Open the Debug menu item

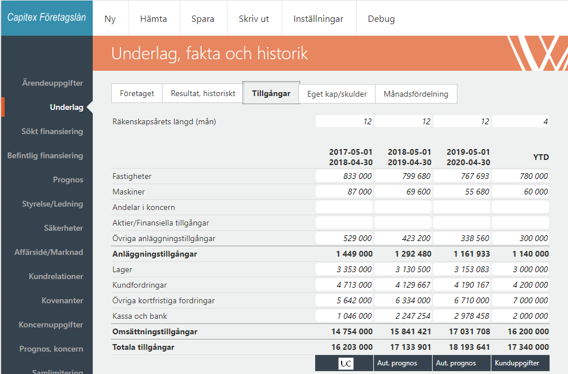pyautogui.click(x=381, y=19)
